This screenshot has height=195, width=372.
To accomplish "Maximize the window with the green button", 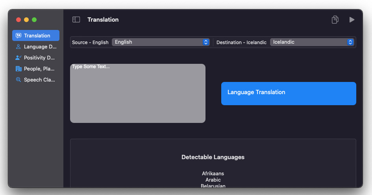I will pyautogui.click(x=34, y=20).
